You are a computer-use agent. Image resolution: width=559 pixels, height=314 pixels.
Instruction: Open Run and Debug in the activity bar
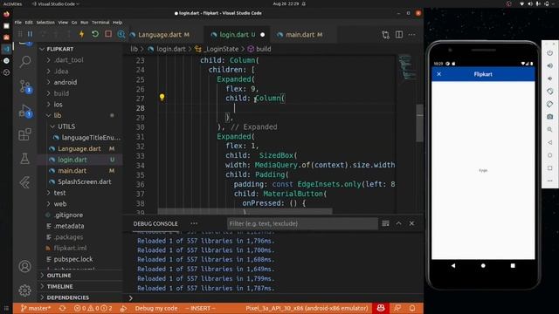tap(25, 111)
